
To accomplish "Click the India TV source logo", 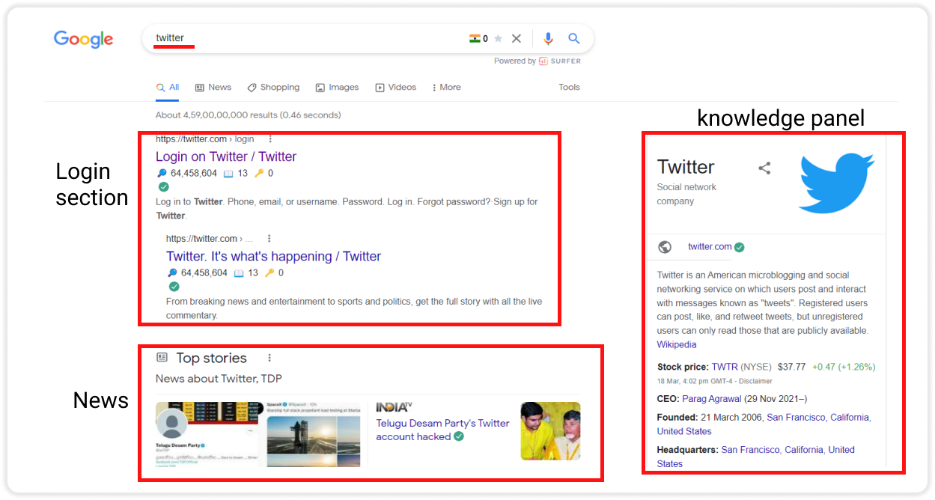I will tap(394, 407).
